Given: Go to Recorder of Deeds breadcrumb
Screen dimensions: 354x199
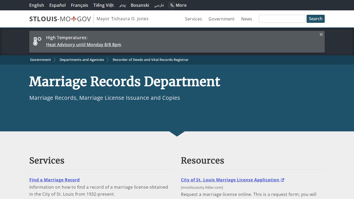Looking at the screenshot, I should [x=151, y=60].
